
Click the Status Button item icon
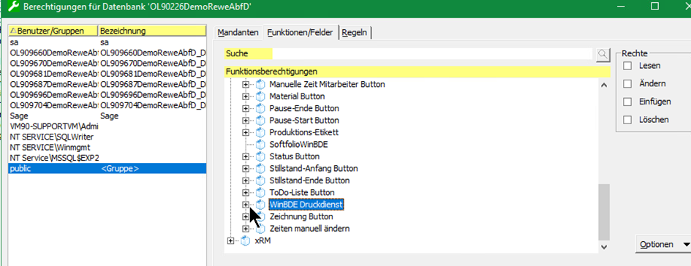point(260,156)
